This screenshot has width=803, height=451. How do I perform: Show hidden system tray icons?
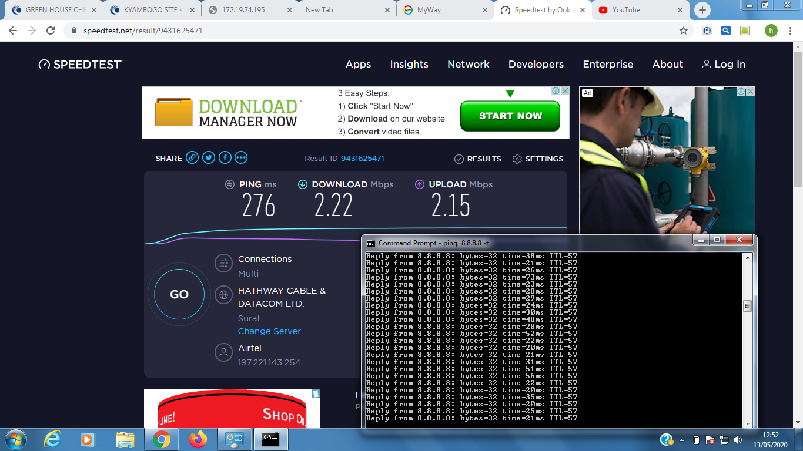point(682,440)
